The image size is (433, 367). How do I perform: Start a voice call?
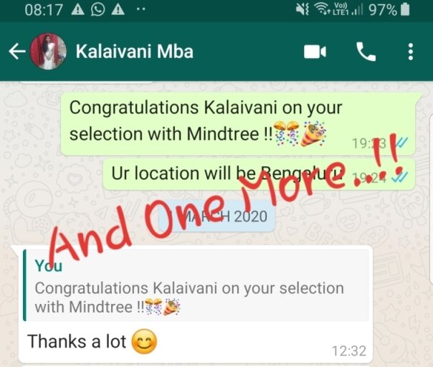coord(366,52)
